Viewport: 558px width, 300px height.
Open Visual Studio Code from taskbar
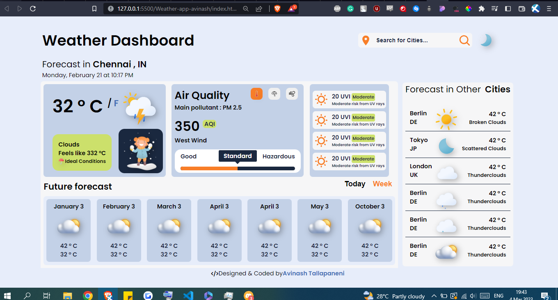pos(188,295)
